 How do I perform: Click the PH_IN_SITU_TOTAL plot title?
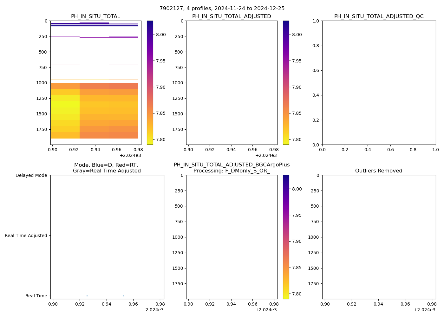pos(95,16)
